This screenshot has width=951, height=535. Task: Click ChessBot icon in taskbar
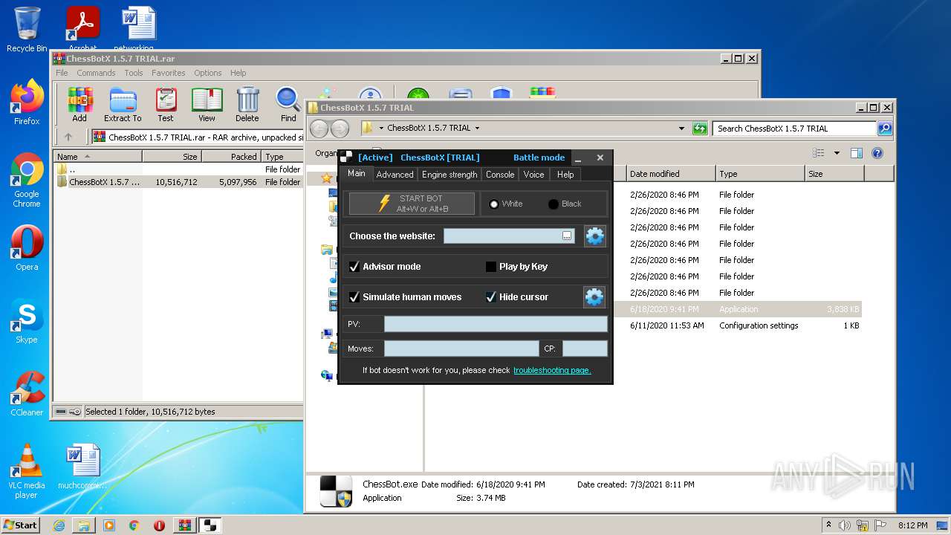pyautogui.click(x=210, y=525)
